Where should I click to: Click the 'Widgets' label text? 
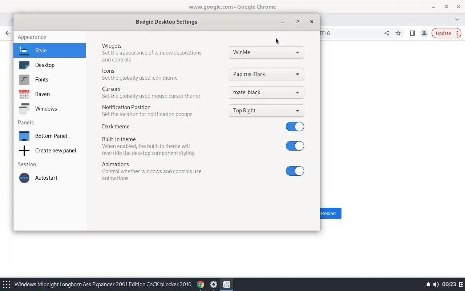coord(112,46)
